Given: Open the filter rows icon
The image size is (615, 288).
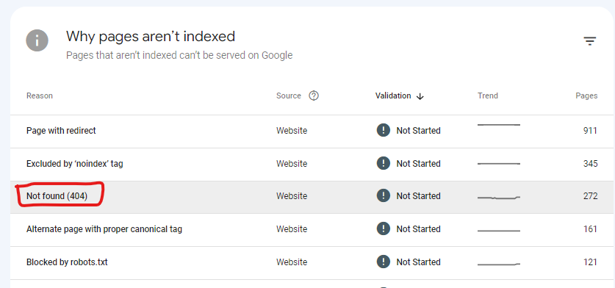Looking at the screenshot, I should (589, 41).
